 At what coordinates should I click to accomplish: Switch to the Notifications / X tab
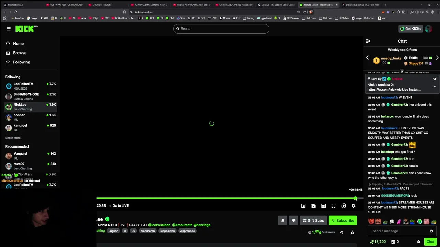pyautogui.click(x=22, y=5)
